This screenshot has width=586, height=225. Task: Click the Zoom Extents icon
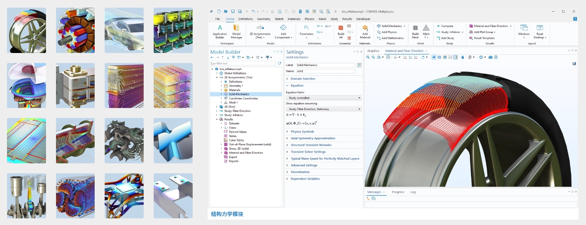tap(388, 57)
